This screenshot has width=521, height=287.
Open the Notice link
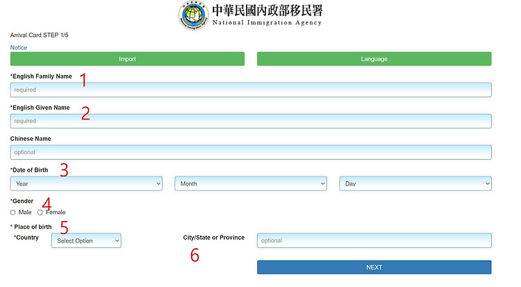[x=19, y=47]
